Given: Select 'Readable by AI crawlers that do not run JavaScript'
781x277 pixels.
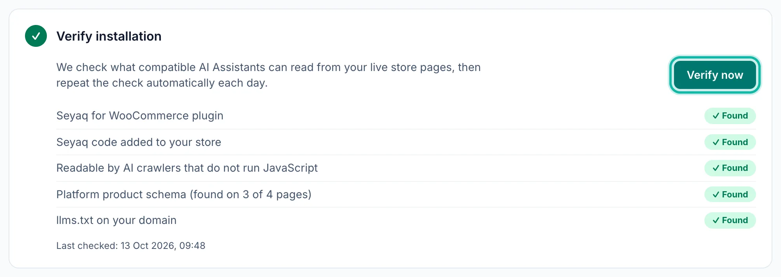Looking at the screenshot, I should [x=187, y=168].
